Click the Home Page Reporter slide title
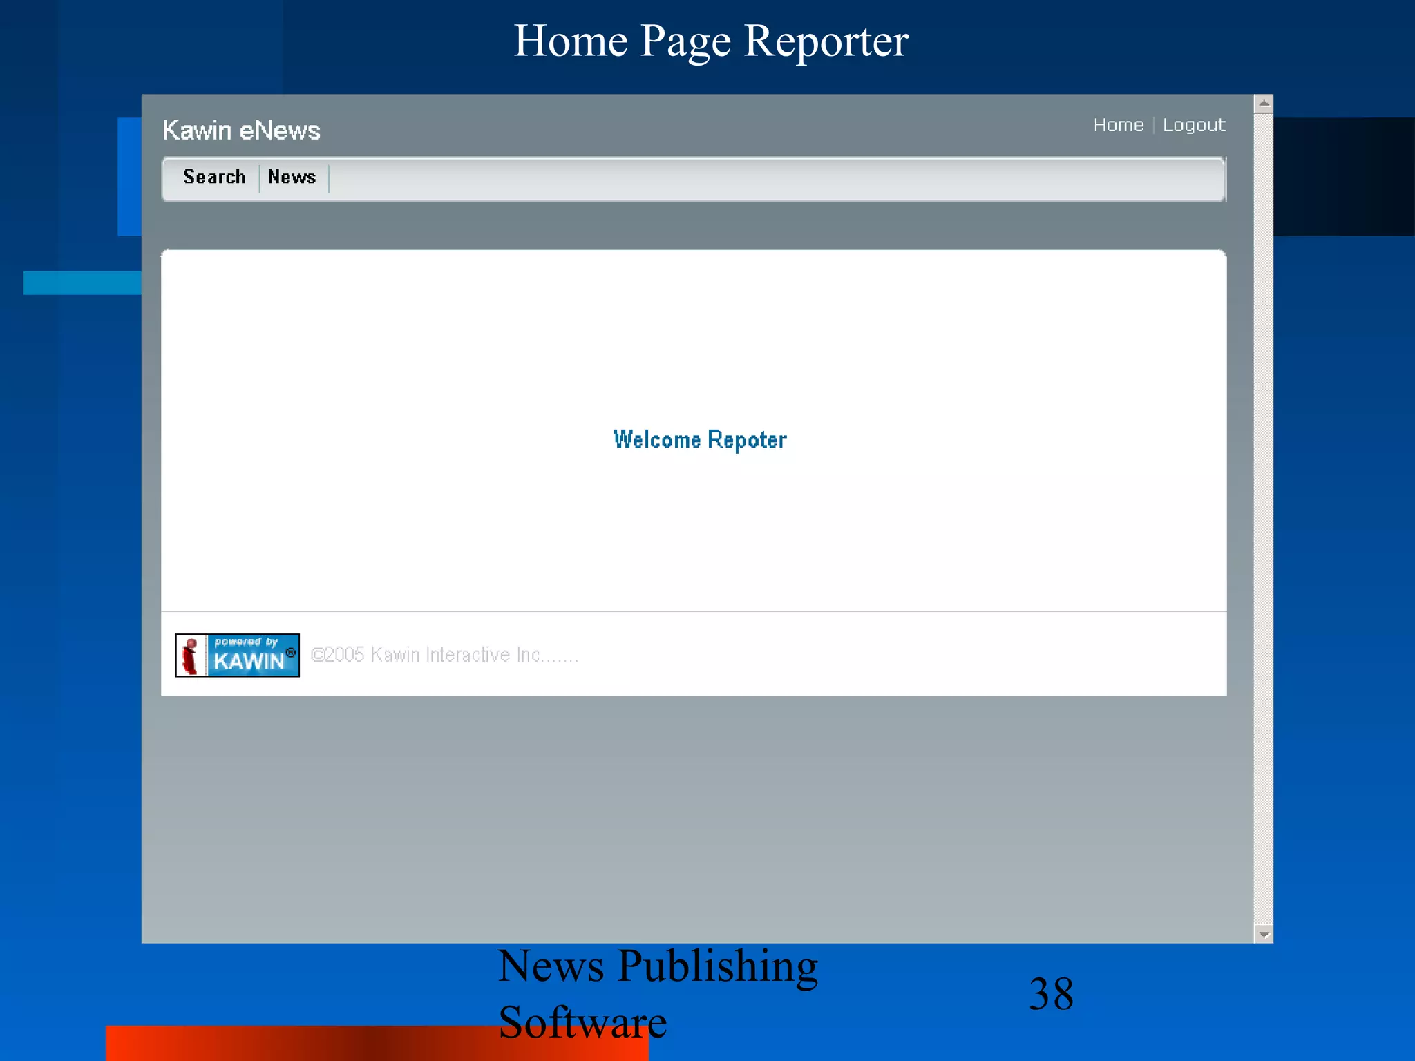 click(711, 41)
